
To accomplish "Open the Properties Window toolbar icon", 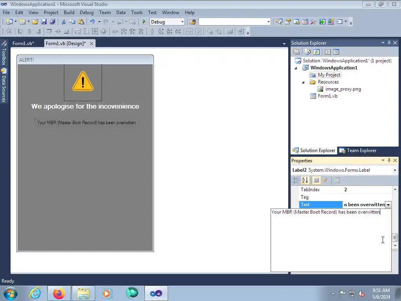I will pyautogui.click(x=288, y=22).
